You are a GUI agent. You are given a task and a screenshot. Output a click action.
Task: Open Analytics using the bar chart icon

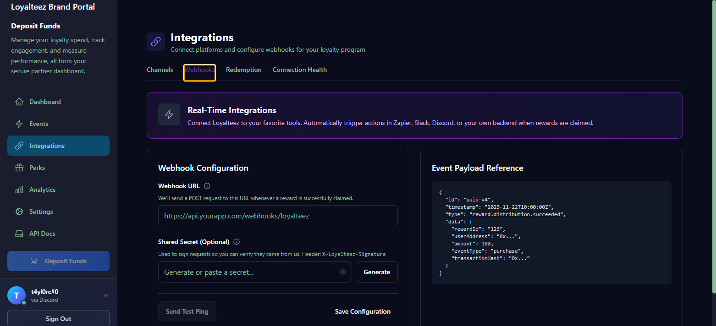19,190
